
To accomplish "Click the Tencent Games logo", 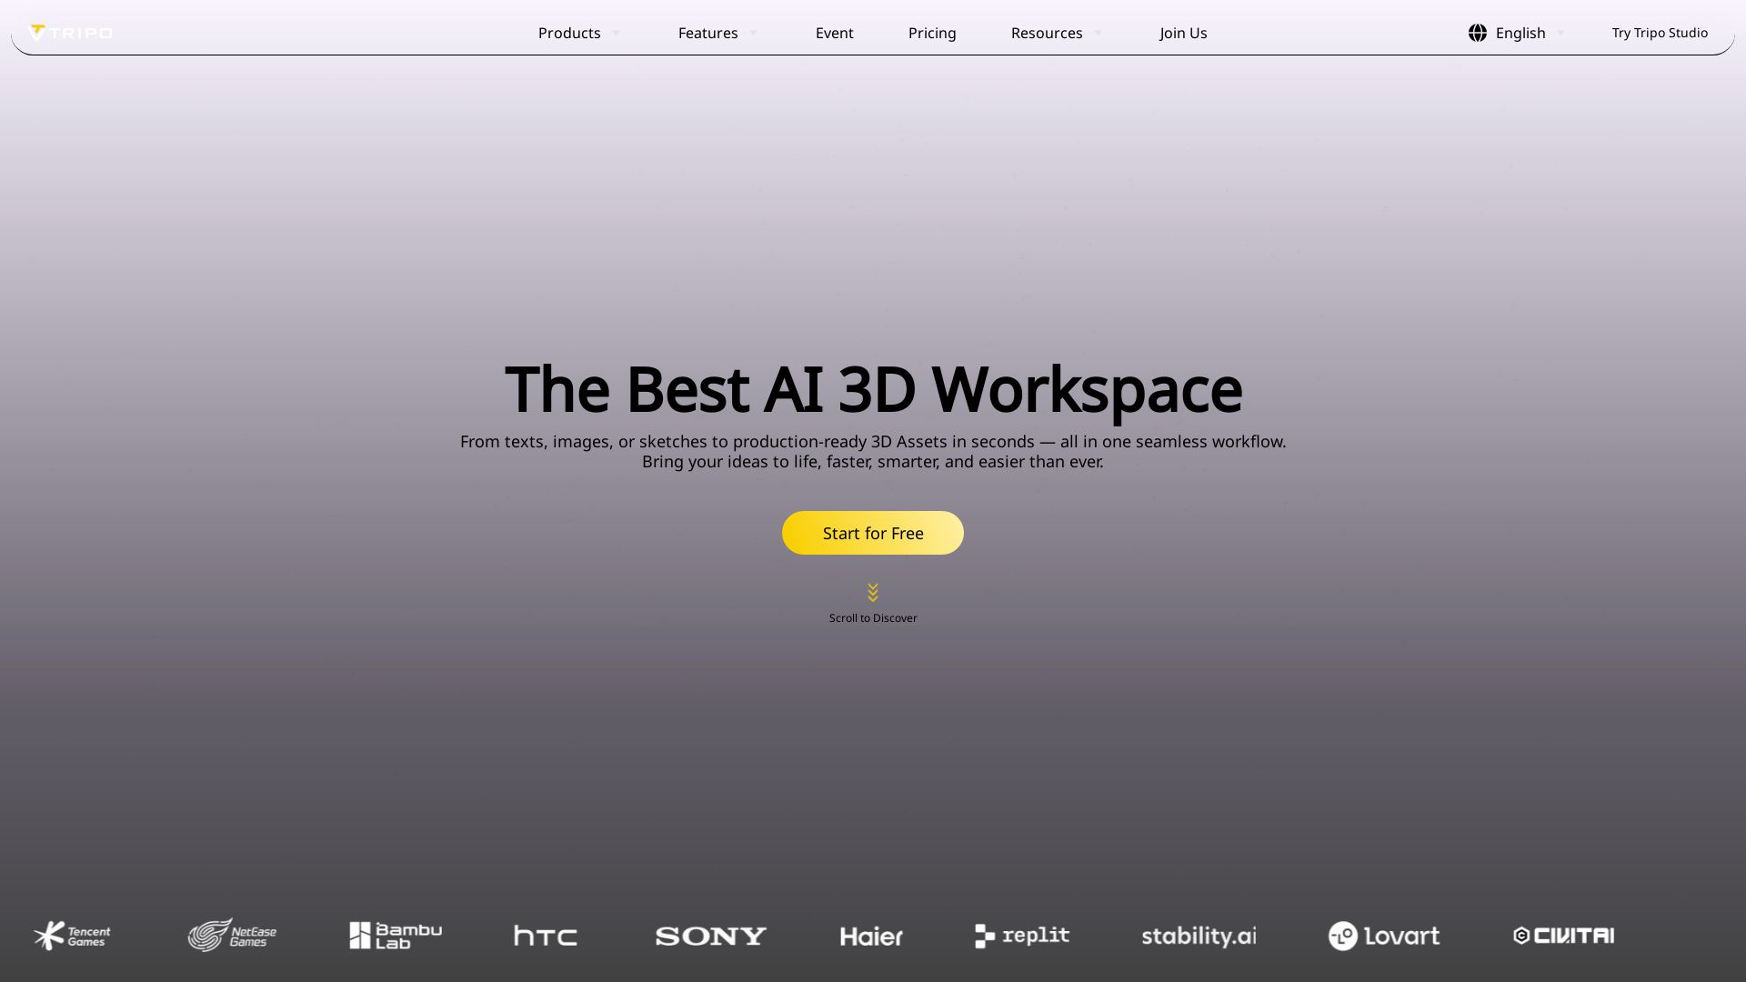I will pyautogui.click(x=72, y=936).
